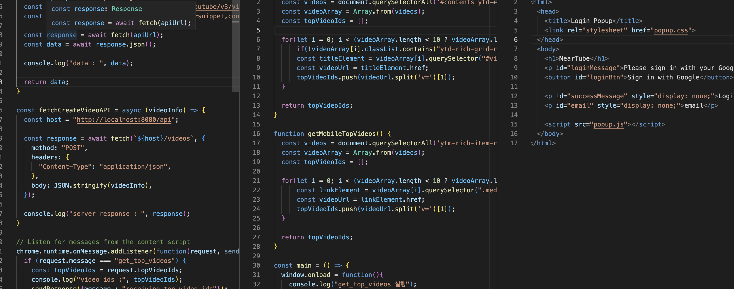Click the fetchCreateVideoAPI function name
This screenshot has width=734, height=289.
pos(75,110)
